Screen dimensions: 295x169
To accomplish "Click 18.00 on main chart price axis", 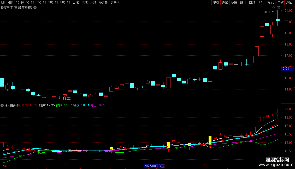I will [x=288, y=44].
